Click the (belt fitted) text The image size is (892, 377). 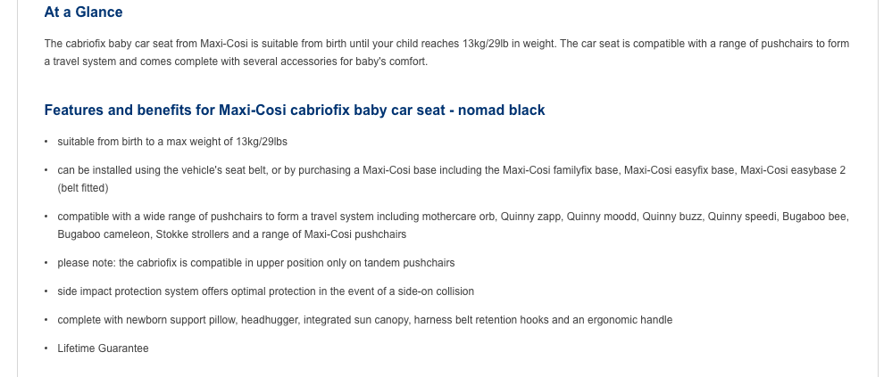[83, 188]
